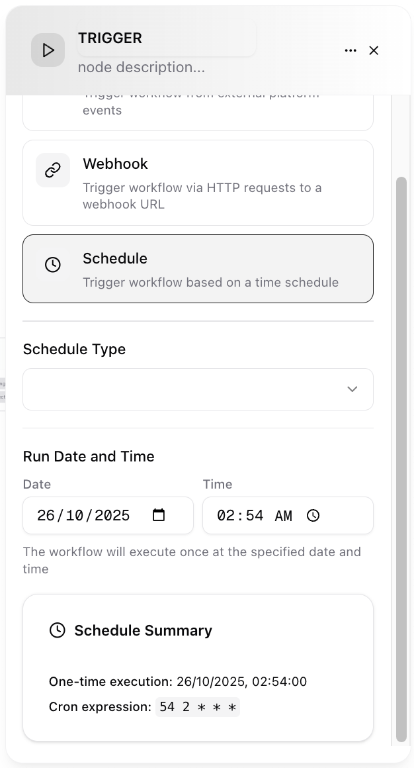Image resolution: width=414 pixels, height=768 pixels.
Task: Open the three-dot options menu
Action: click(x=351, y=50)
